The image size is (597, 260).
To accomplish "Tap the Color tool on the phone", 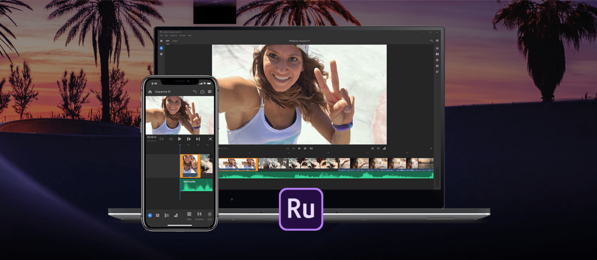I will pyautogui.click(x=210, y=216).
